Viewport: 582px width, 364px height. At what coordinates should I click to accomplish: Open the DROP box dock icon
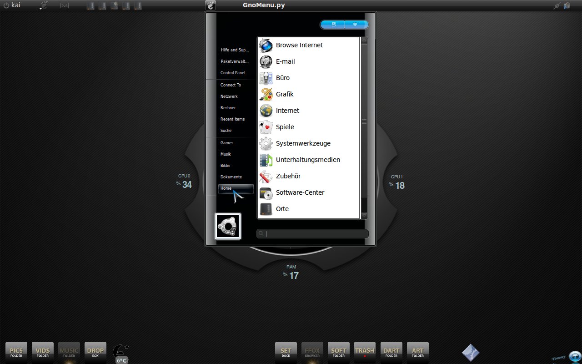pyautogui.click(x=95, y=353)
